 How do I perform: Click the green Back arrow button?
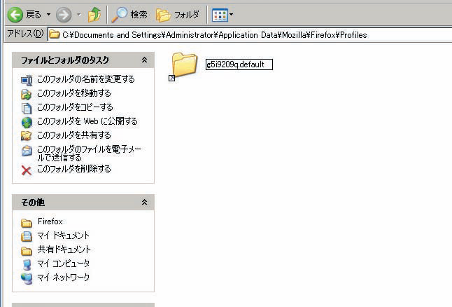click(x=15, y=15)
